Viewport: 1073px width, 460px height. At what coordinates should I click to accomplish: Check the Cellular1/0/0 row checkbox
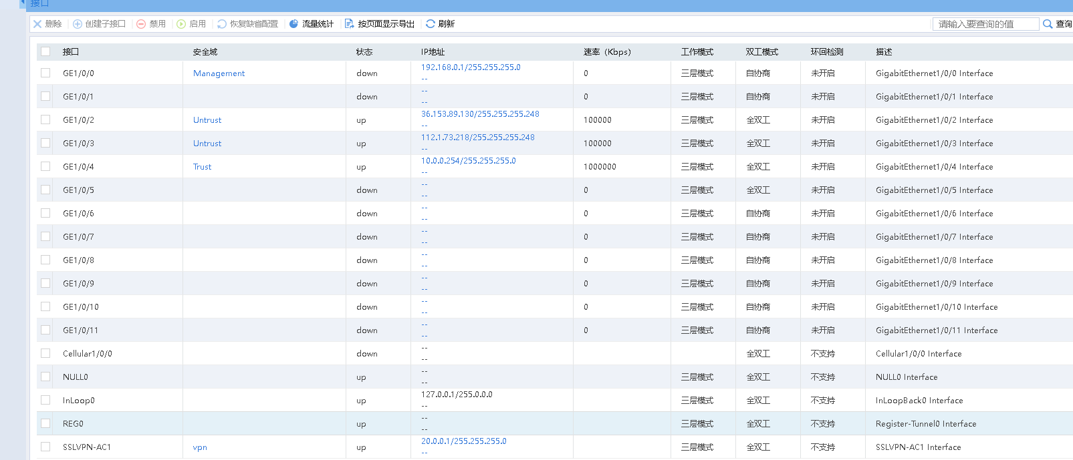point(45,353)
